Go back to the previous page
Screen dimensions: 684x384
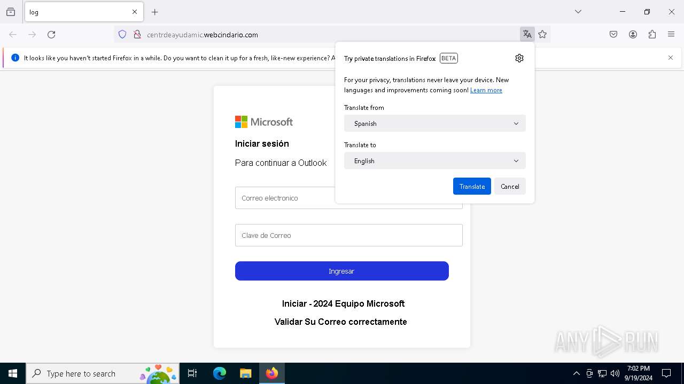[13, 35]
